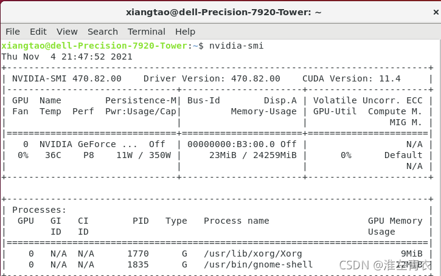Viewport: 441px width, 276px height.
Task: Click the /usr/bin/gnome-shell process name
Action: [258, 265]
